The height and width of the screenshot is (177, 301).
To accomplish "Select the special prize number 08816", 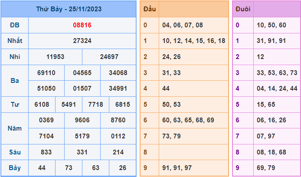I will click(x=82, y=25).
